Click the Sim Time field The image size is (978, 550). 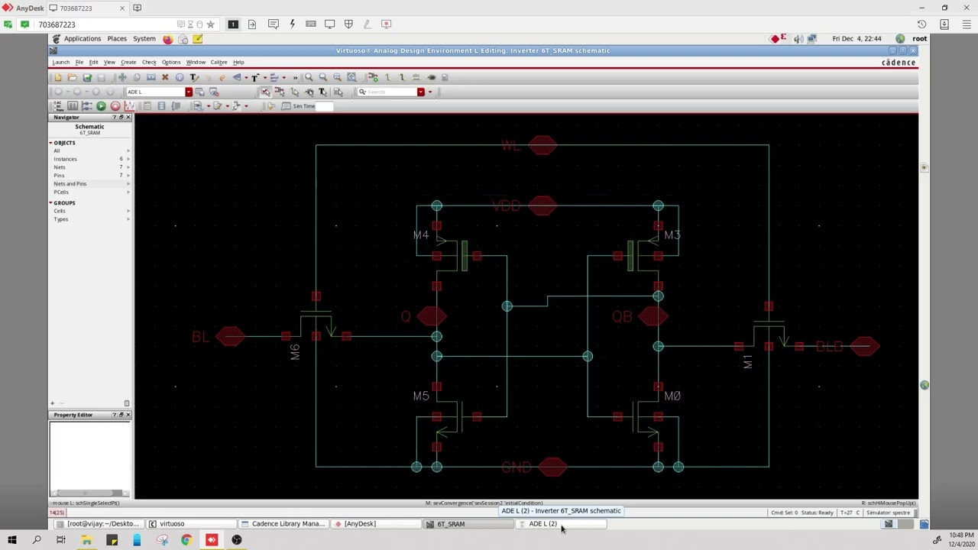[325, 106]
